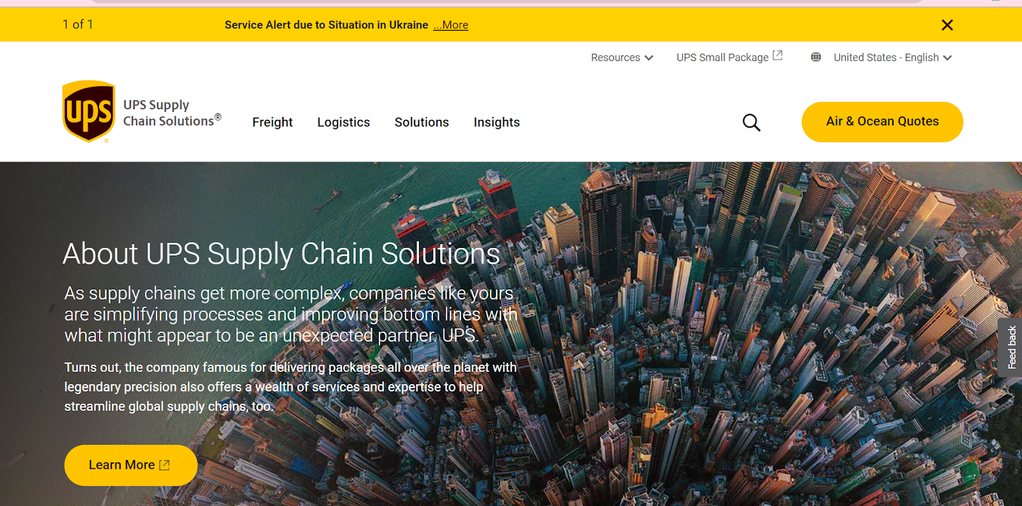Screen dimensions: 1022x506
Task: Click the UPS Supply Chain Solutions wordmark
Action: pyautogui.click(x=172, y=112)
